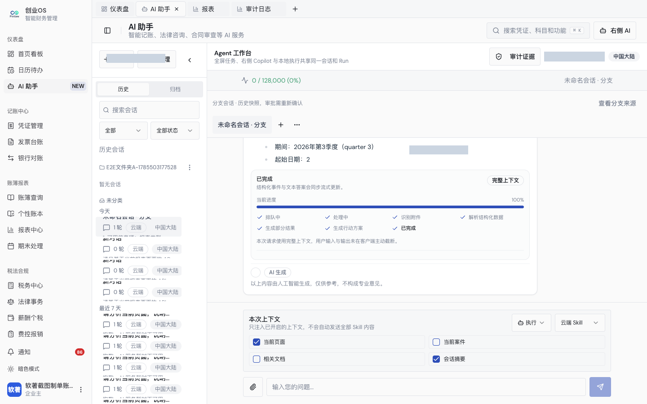
Task: Check the 当前案件 checkbox
Action: coord(436,342)
